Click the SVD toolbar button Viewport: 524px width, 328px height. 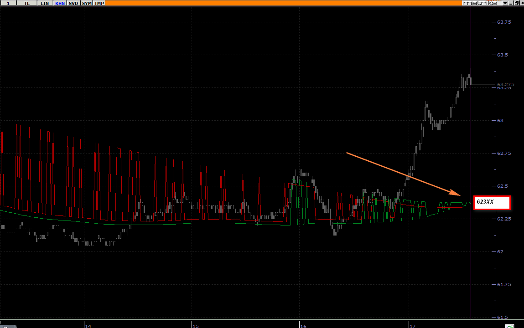pyautogui.click(x=73, y=3)
